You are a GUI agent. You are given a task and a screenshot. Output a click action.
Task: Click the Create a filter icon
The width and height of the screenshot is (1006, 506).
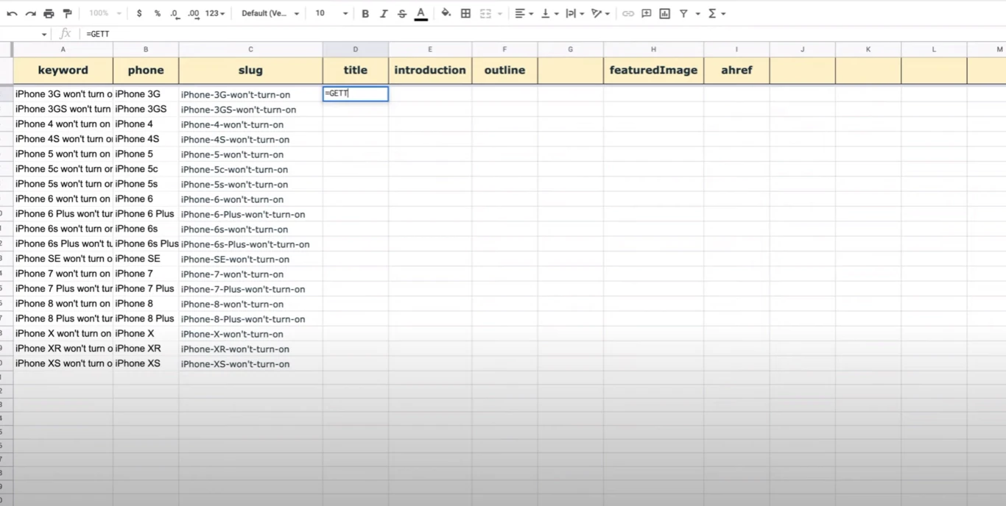click(683, 13)
